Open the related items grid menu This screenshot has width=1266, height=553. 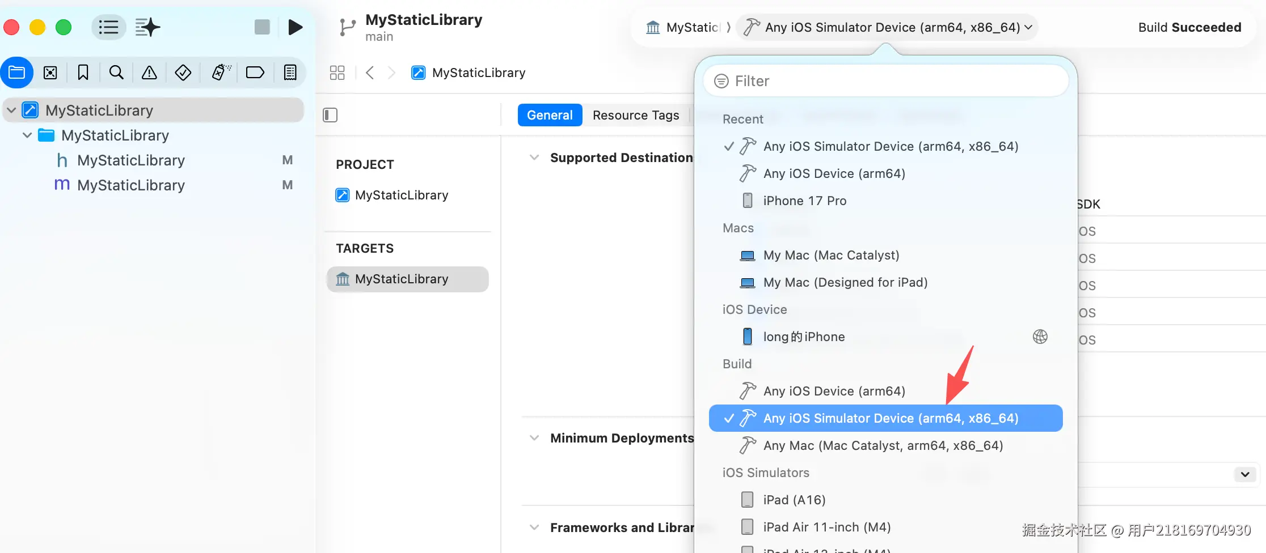coord(337,73)
